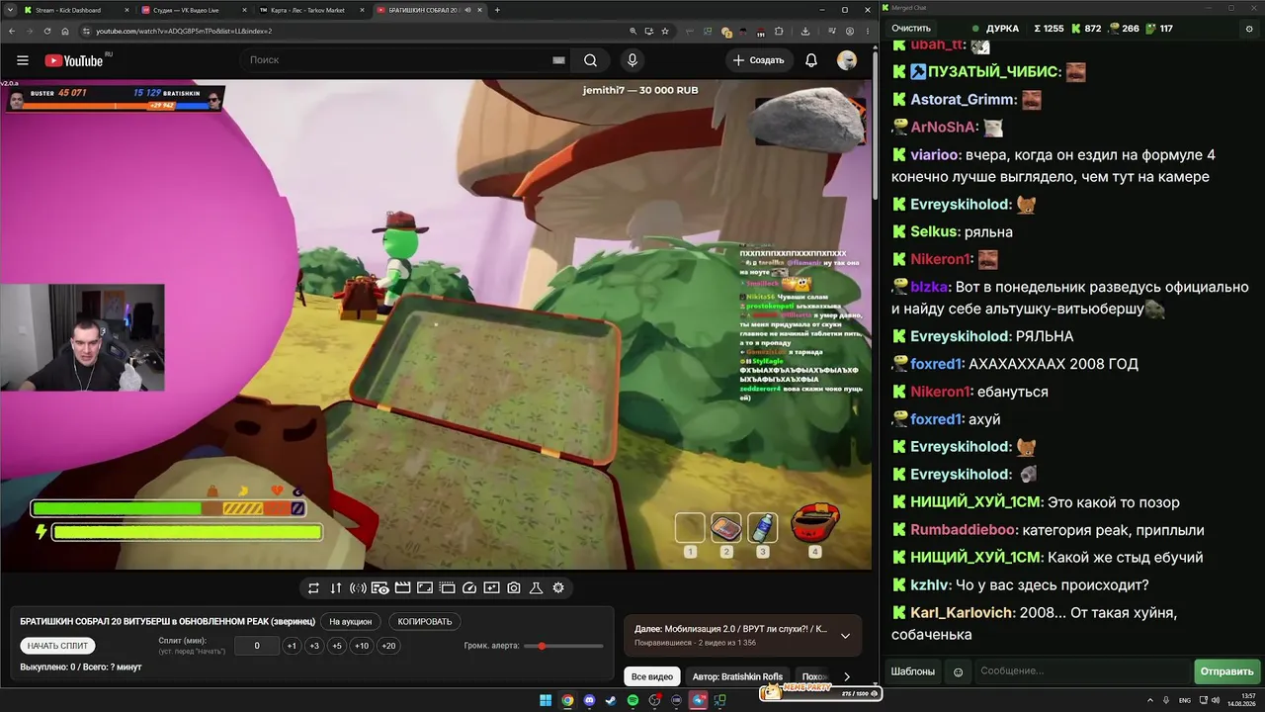Click the flask experiments icon

click(537, 587)
